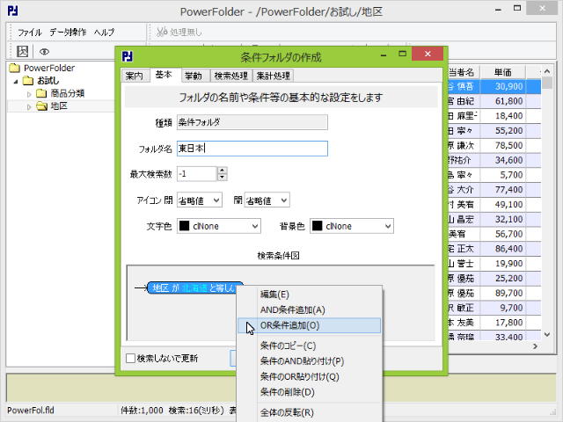Choose OR条件追加(O) from context menu

coord(309,325)
